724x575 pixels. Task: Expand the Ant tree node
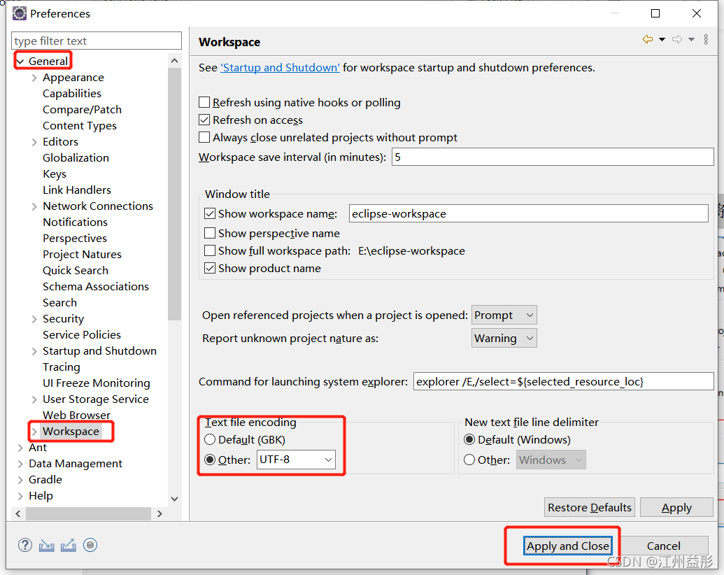pos(20,448)
